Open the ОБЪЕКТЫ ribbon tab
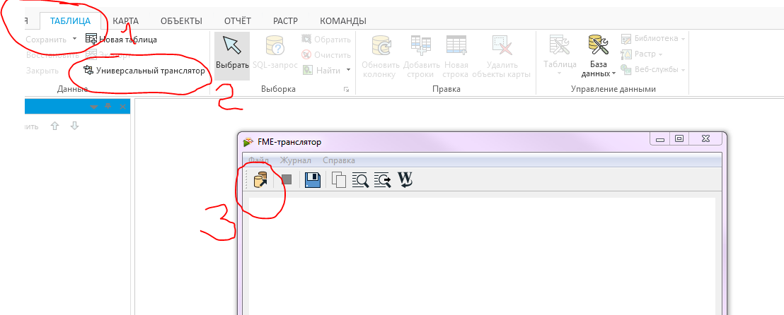The height and width of the screenshot is (315, 784). tap(182, 21)
